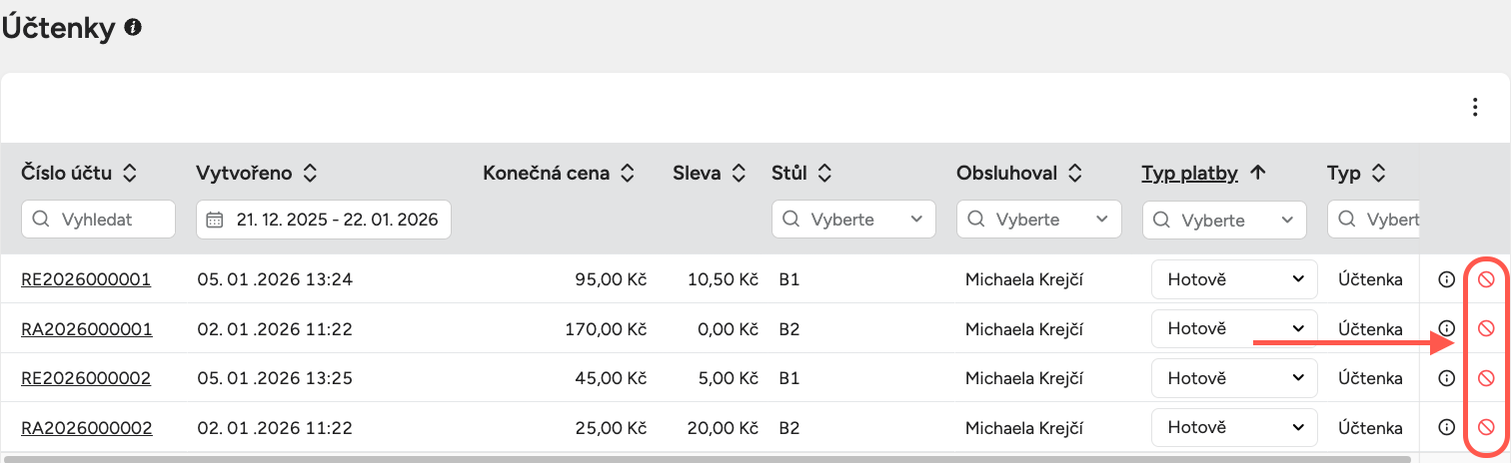Click the Číslo účtu search field
This screenshot has width=1511, height=463.
98,220
